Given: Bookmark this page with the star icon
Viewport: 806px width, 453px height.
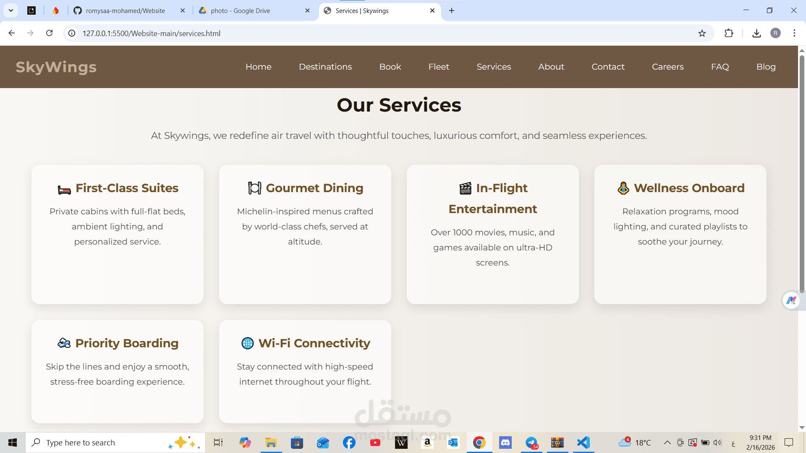Looking at the screenshot, I should pyautogui.click(x=702, y=33).
